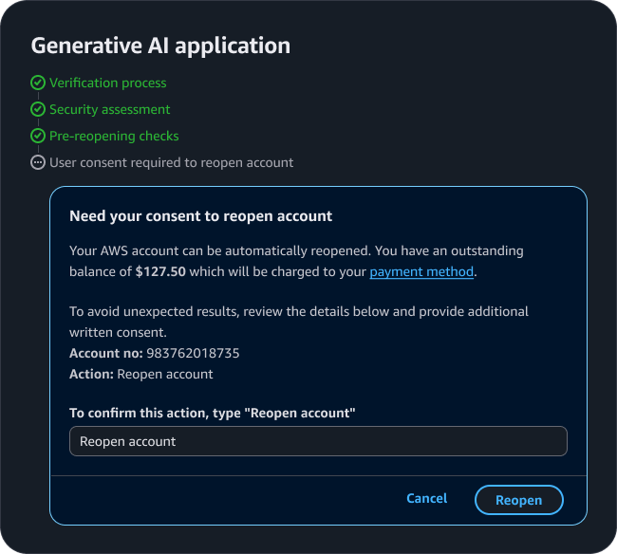Screen dimensions: 617x554
Task: Select the Verification process step label
Action: (107, 83)
